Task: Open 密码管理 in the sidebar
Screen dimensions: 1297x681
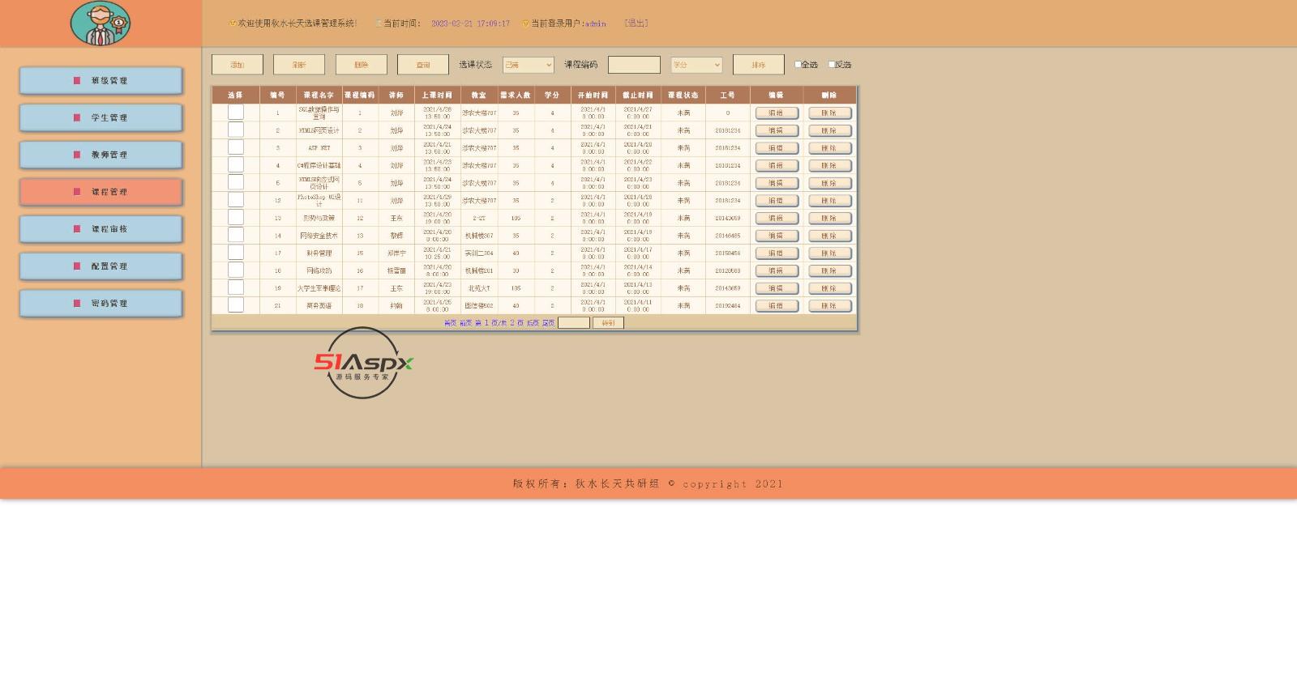Action: coord(101,304)
